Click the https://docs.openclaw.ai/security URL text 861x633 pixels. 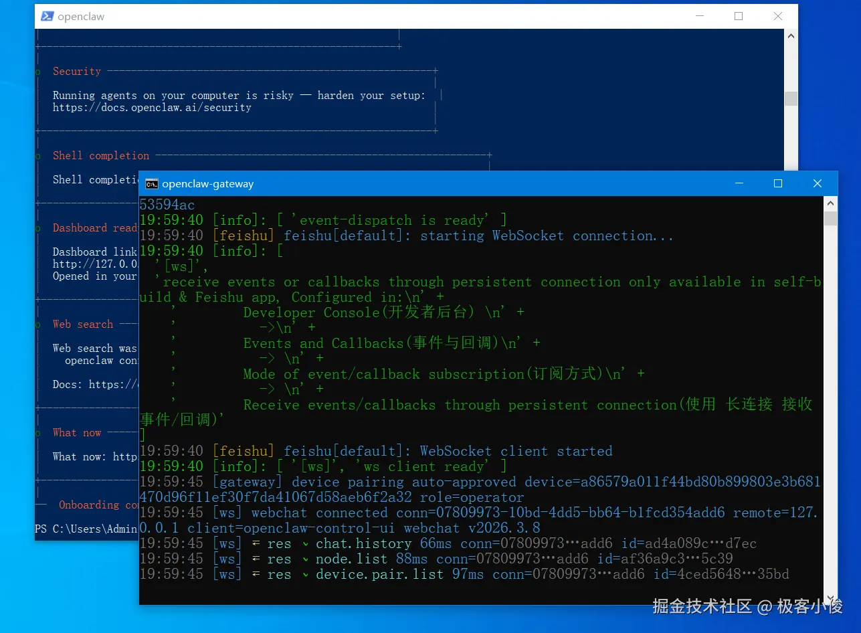pos(153,108)
